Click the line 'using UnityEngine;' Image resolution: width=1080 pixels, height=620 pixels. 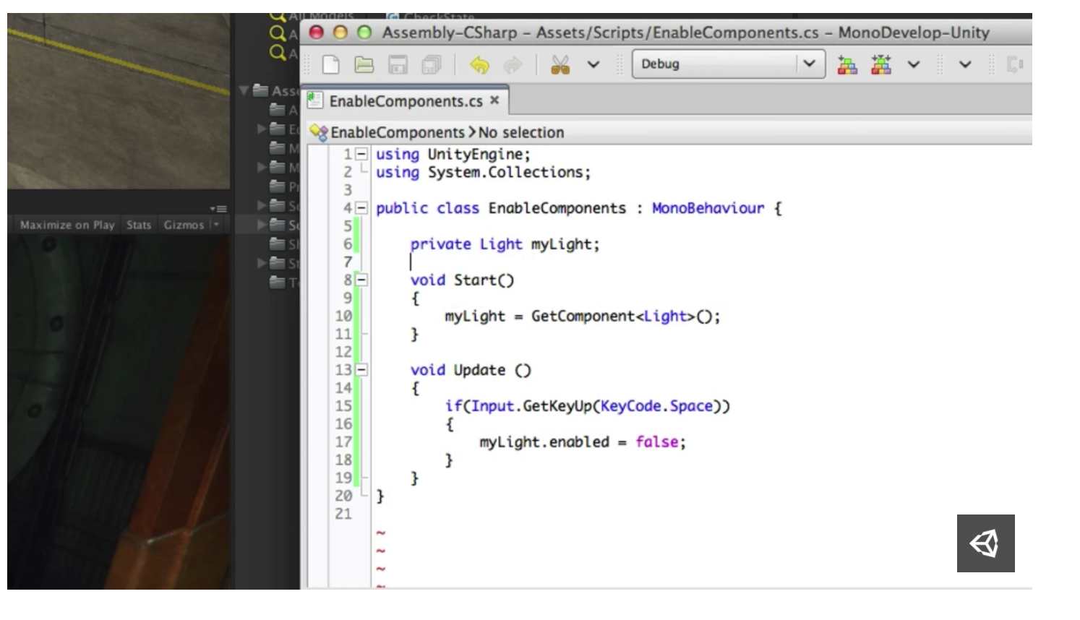coord(453,155)
